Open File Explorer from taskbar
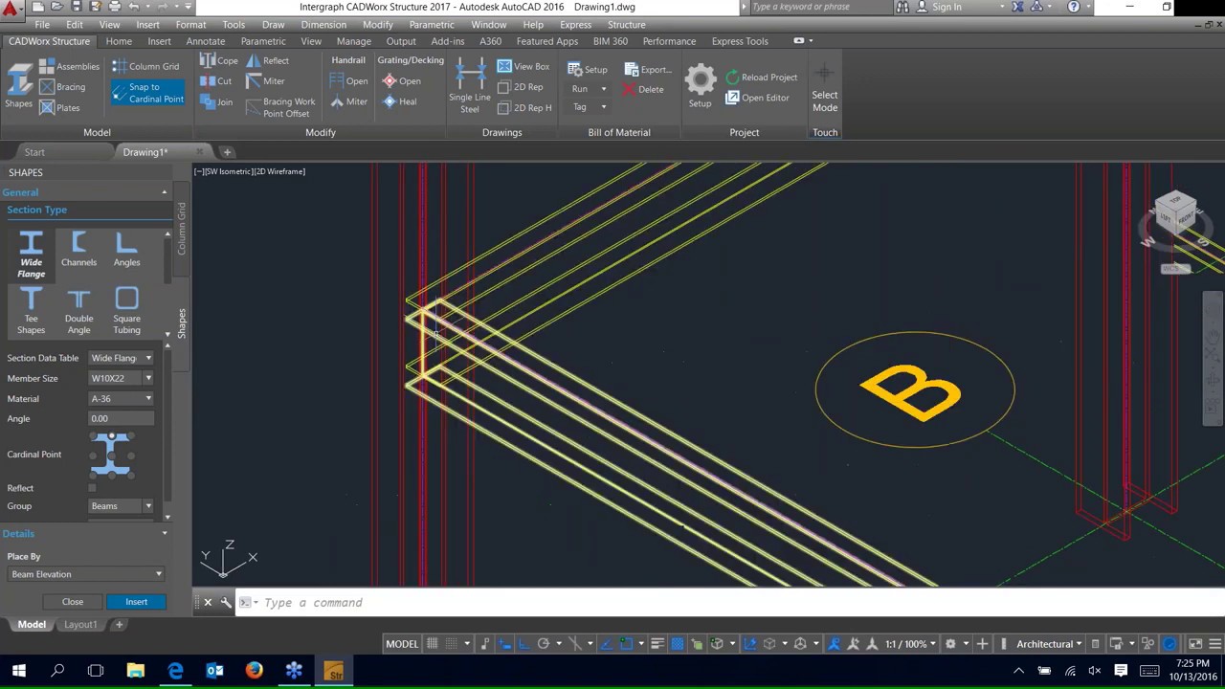Image resolution: width=1225 pixels, height=689 pixels. (136, 671)
